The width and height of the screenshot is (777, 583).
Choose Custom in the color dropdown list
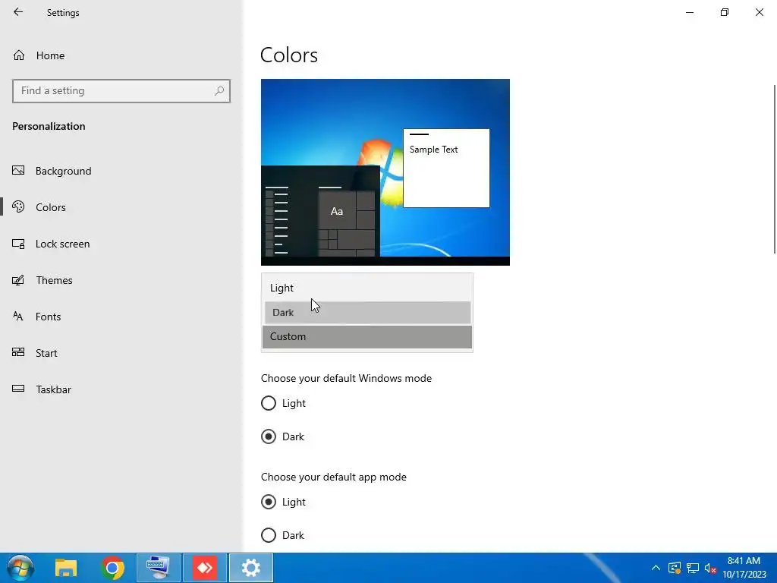coord(366,336)
